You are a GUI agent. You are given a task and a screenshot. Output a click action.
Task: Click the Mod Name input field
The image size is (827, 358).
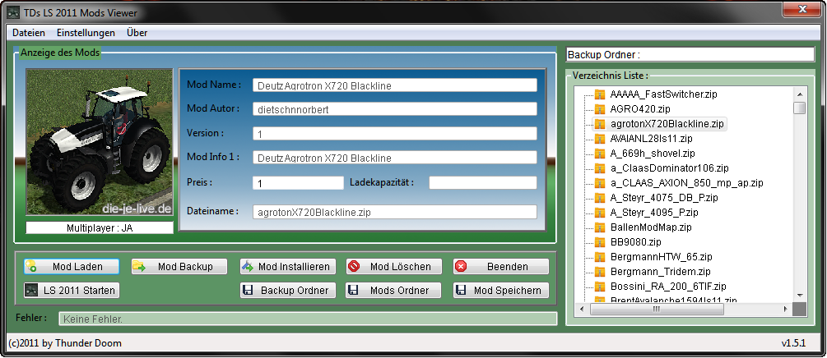tap(394, 85)
